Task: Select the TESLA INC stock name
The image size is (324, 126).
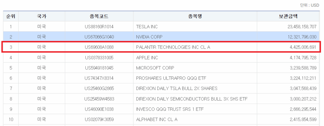Action: pyautogui.click(x=147, y=27)
